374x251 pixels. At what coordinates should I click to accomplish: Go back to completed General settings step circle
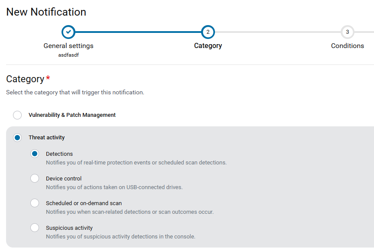pyautogui.click(x=68, y=32)
